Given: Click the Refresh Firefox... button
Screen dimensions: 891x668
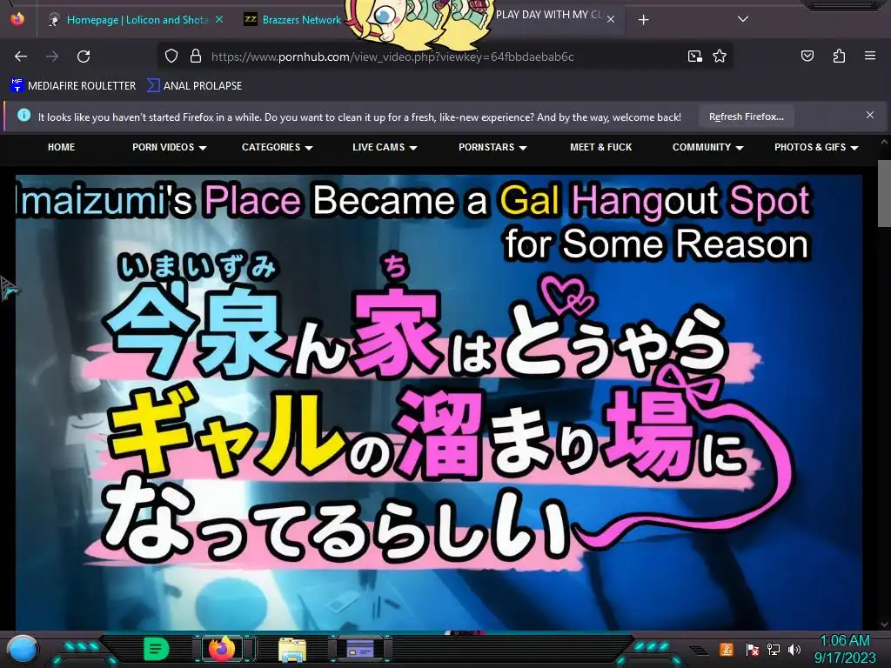Looking at the screenshot, I should click(746, 117).
